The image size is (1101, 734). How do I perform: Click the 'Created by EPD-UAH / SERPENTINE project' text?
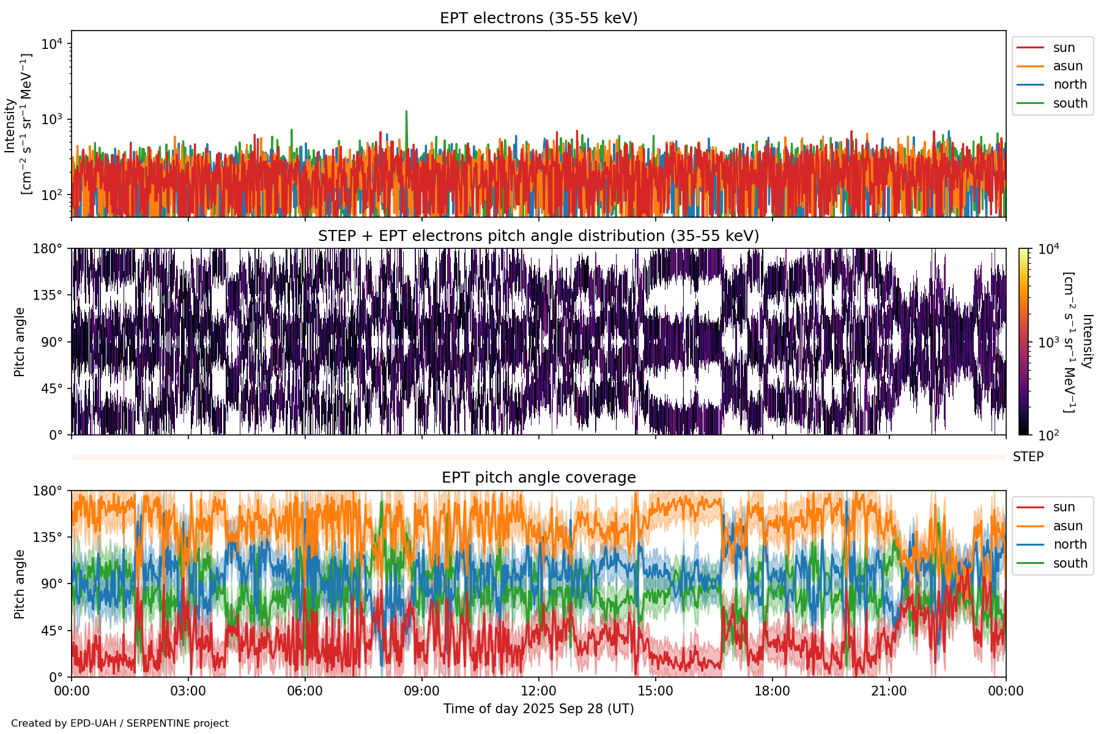click(x=120, y=723)
